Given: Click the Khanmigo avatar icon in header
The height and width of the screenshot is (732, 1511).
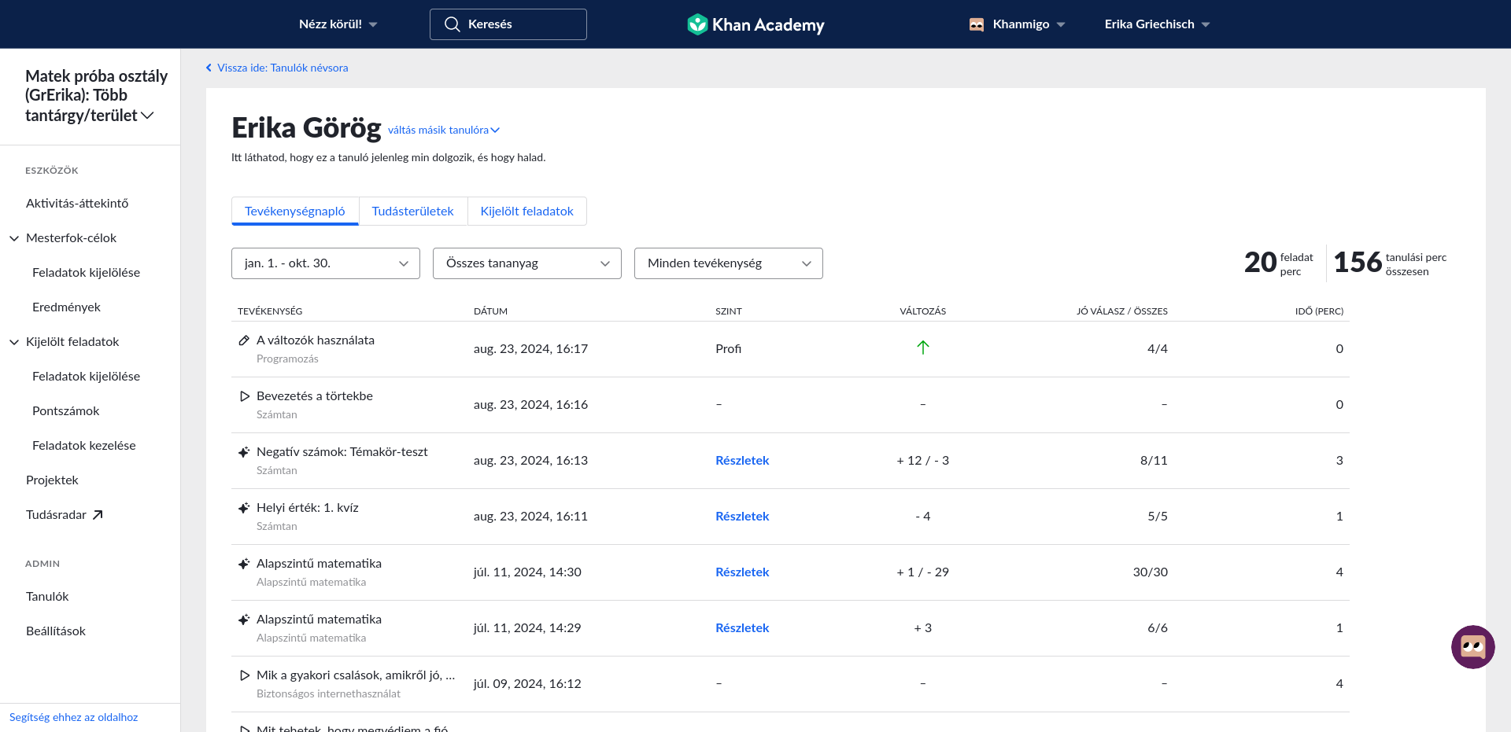Looking at the screenshot, I should click(977, 24).
